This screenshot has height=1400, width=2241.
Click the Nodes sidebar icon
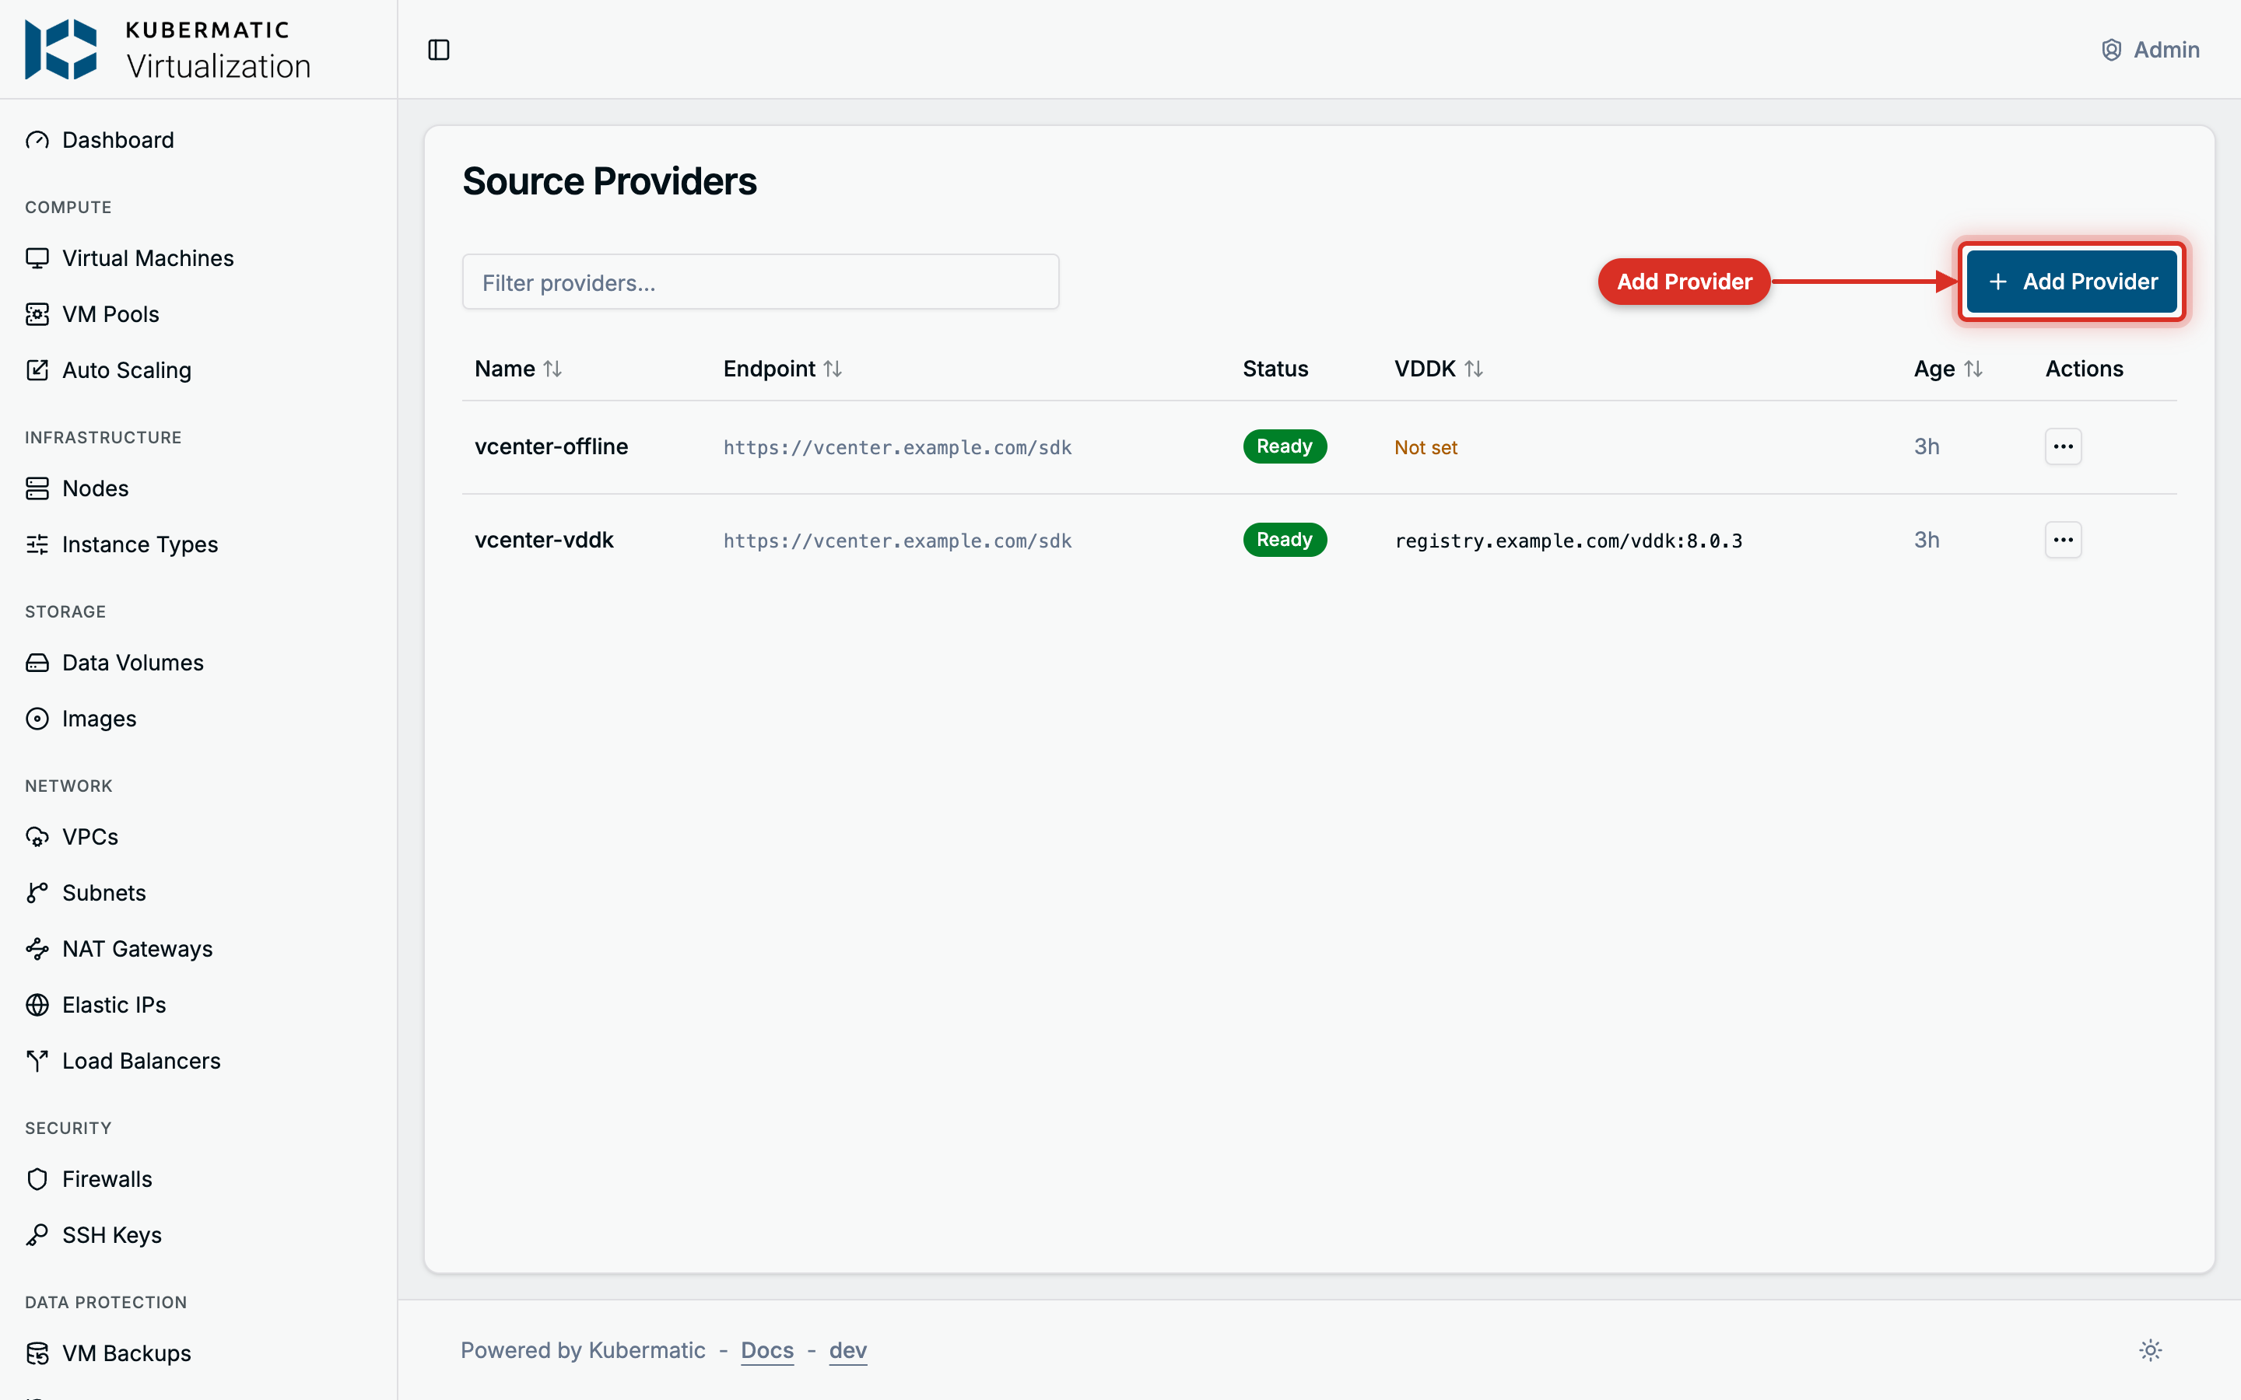[37, 488]
